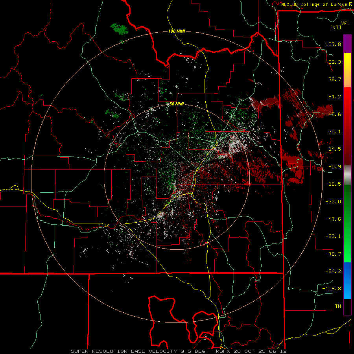Click the VEL legend title

[x=346, y=24]
